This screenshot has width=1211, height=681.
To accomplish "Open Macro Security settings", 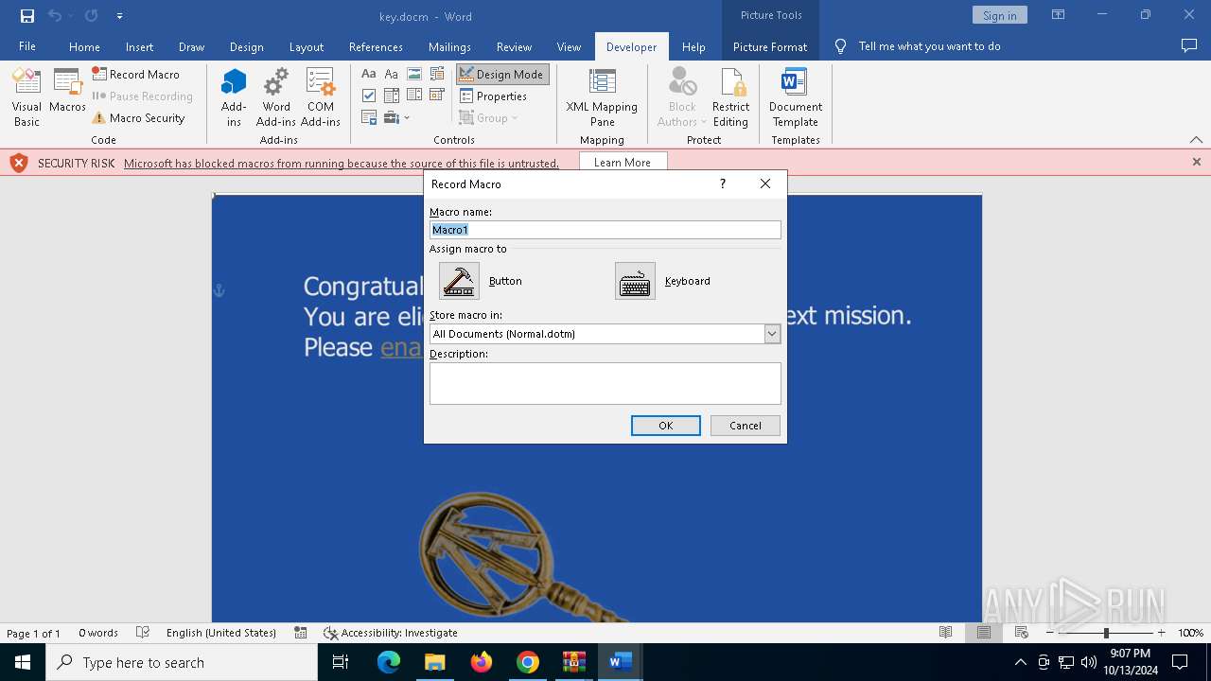I will (138, 118).
